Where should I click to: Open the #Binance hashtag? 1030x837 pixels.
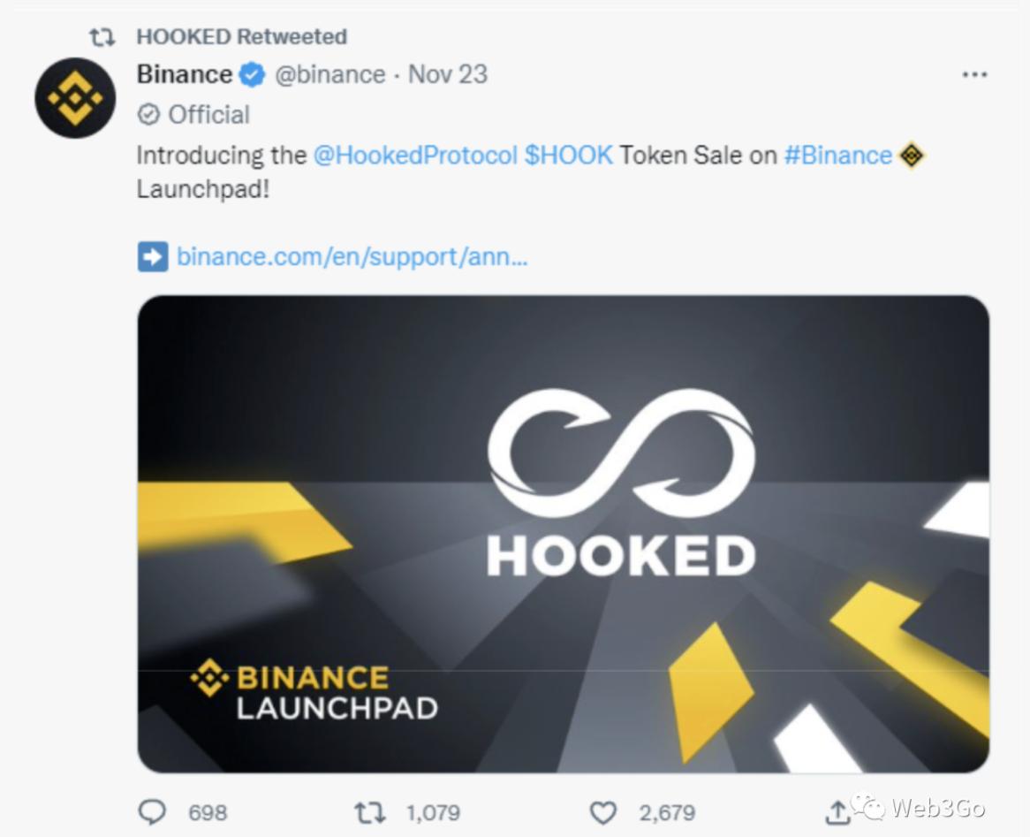(837, 156)
